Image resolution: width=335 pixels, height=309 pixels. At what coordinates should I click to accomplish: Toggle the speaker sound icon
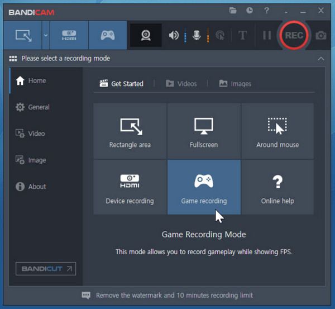(x=174, y=35)
